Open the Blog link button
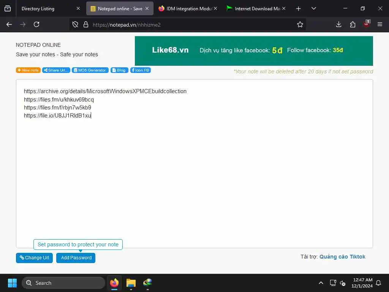The height and width of the screenshot is (292, 389). click(x=119, y=70)
